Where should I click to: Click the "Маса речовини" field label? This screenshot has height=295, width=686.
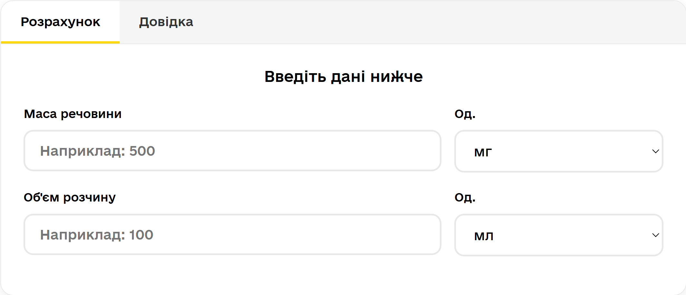point(72,114)
